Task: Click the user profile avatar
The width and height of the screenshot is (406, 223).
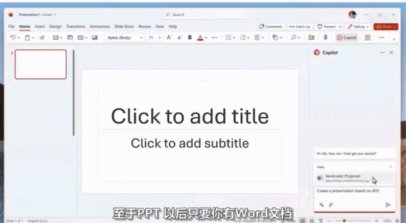Action: click(352, 15)
